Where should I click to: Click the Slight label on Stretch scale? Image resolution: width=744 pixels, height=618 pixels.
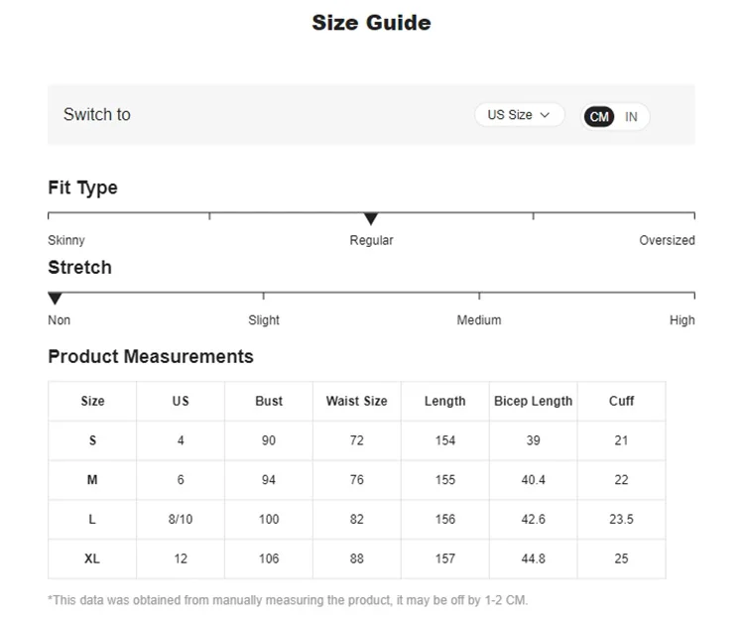click(x=264, y=320)
